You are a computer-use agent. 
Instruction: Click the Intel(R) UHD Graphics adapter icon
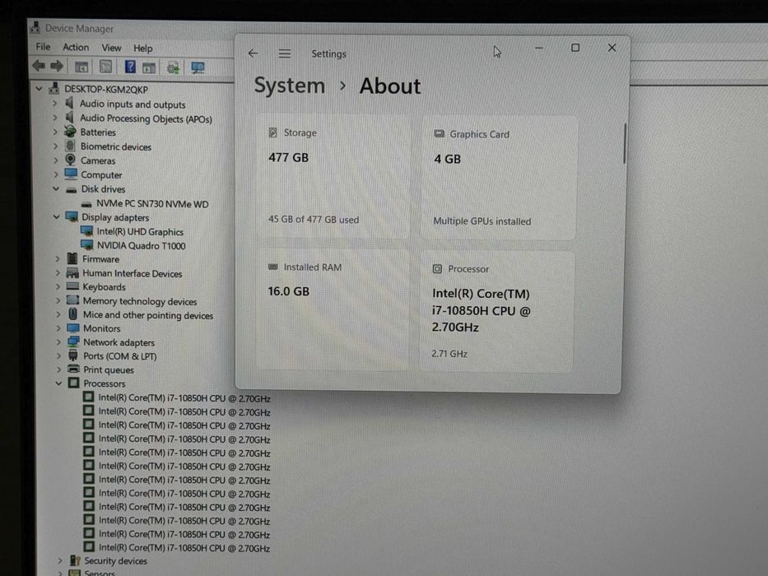[86, 230]
